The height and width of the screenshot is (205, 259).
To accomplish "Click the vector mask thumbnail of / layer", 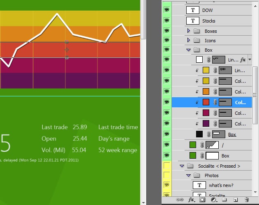I will 212,145.
